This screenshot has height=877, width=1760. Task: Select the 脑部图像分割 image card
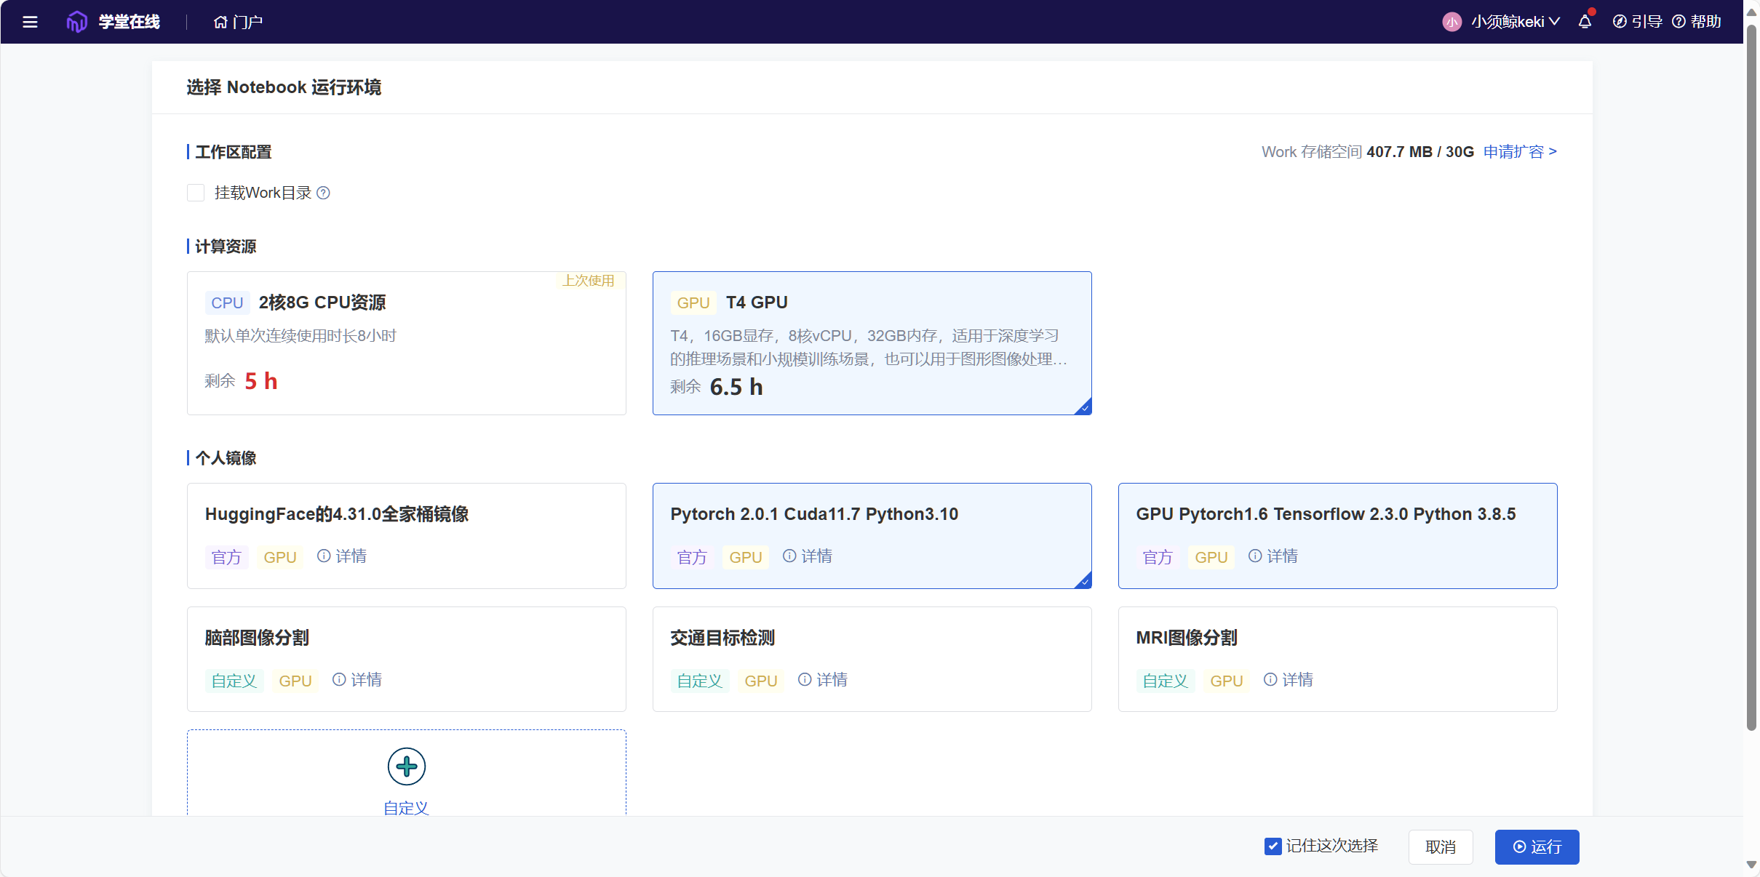coord(406,659)
